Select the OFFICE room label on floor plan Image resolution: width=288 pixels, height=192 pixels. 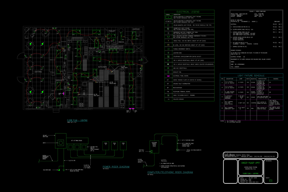tap(136, 29)
